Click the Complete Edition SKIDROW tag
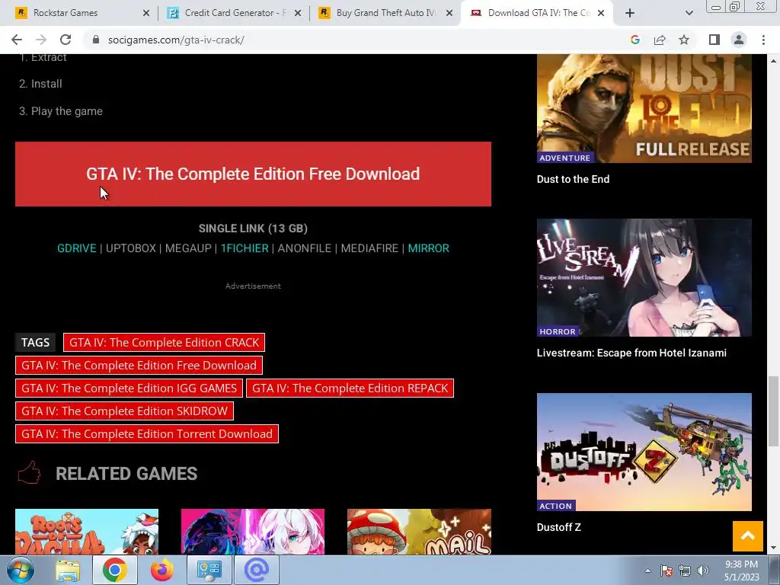This screenshot has height=585, width=780. (x=124, y=411)
